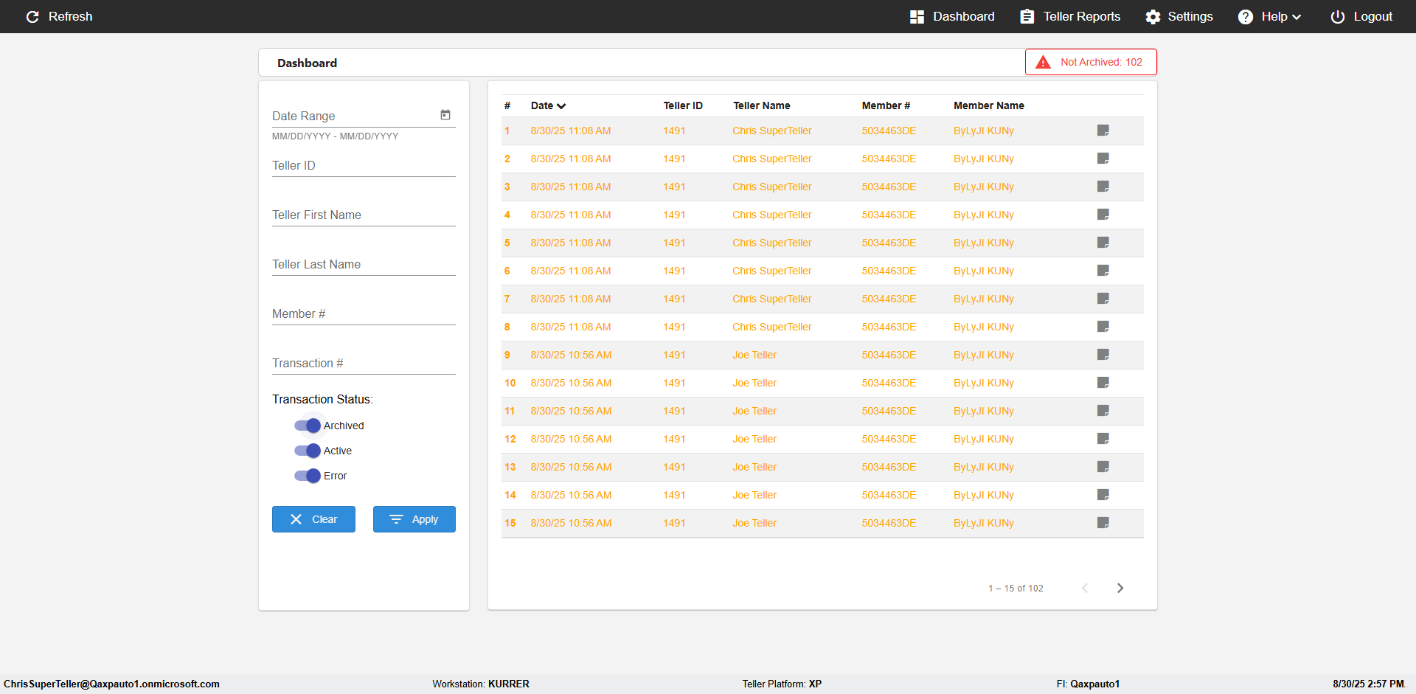This screenshot has height=694, width=1416.
Task: Open the note icon for row 11
Action: pos(1103,411)
